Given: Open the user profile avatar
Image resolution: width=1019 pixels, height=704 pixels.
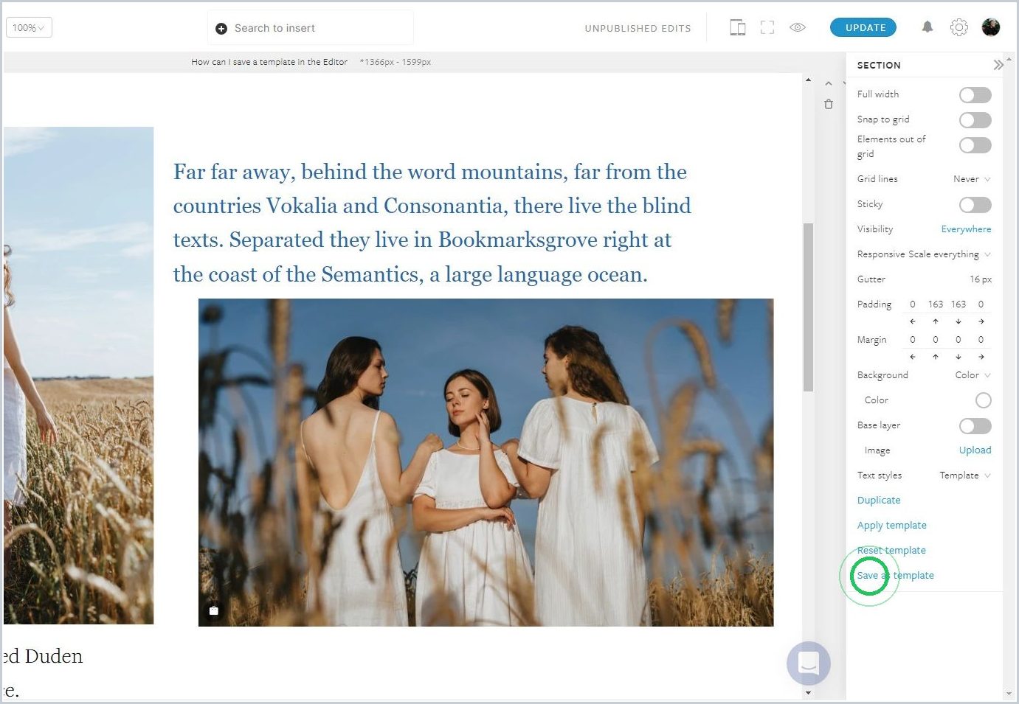Looking at the screenshot, I should coord(991,27).
